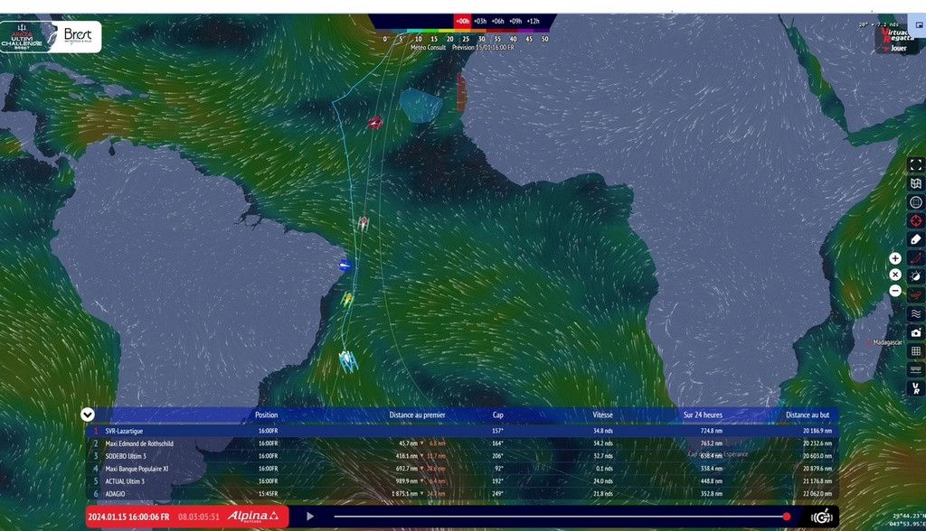Viewport: 926px width, 531px height.
Task: Center map with red crosshair target icon
Action: pyautogui.click(x=915, y=220)
